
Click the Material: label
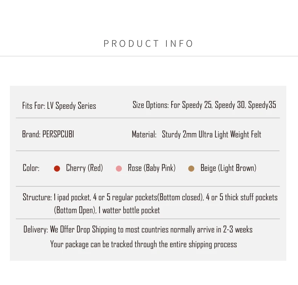144,135
